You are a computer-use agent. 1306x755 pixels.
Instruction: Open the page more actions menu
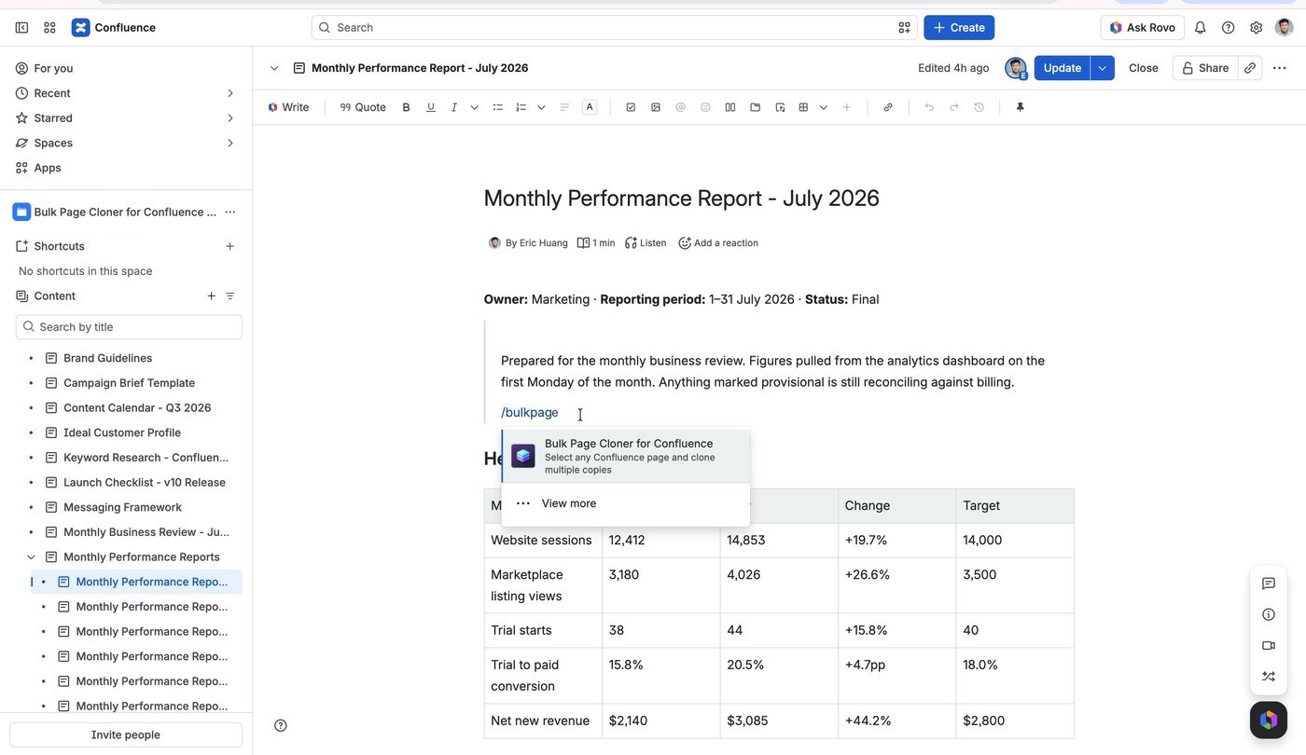click(x=1280, y=68)
